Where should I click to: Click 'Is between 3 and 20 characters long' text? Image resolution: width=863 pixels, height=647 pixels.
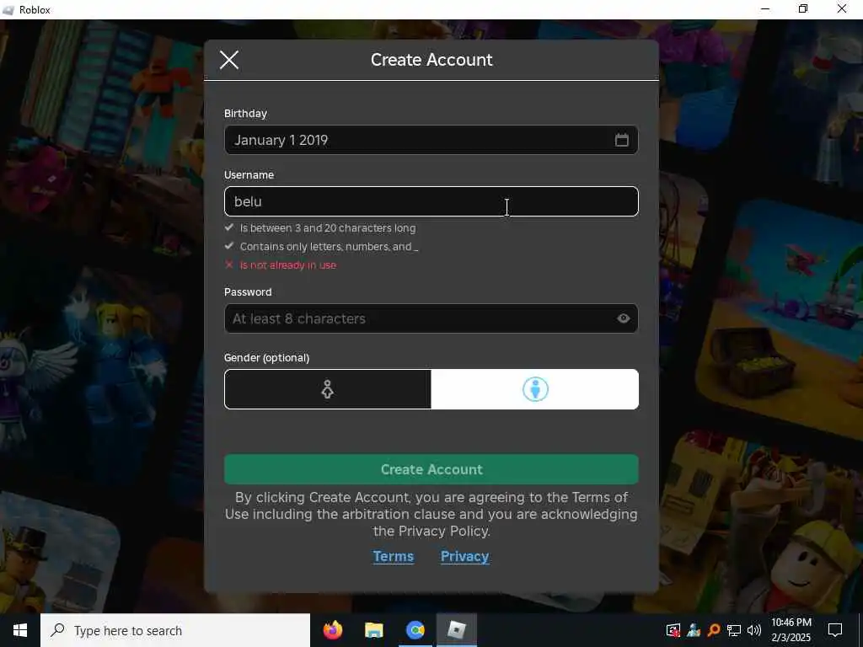pyautogui.click(x=328, y=227)
